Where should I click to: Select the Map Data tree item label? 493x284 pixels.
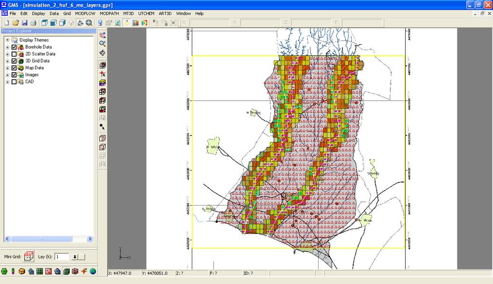pyautogui.click(x=34, y=68)
